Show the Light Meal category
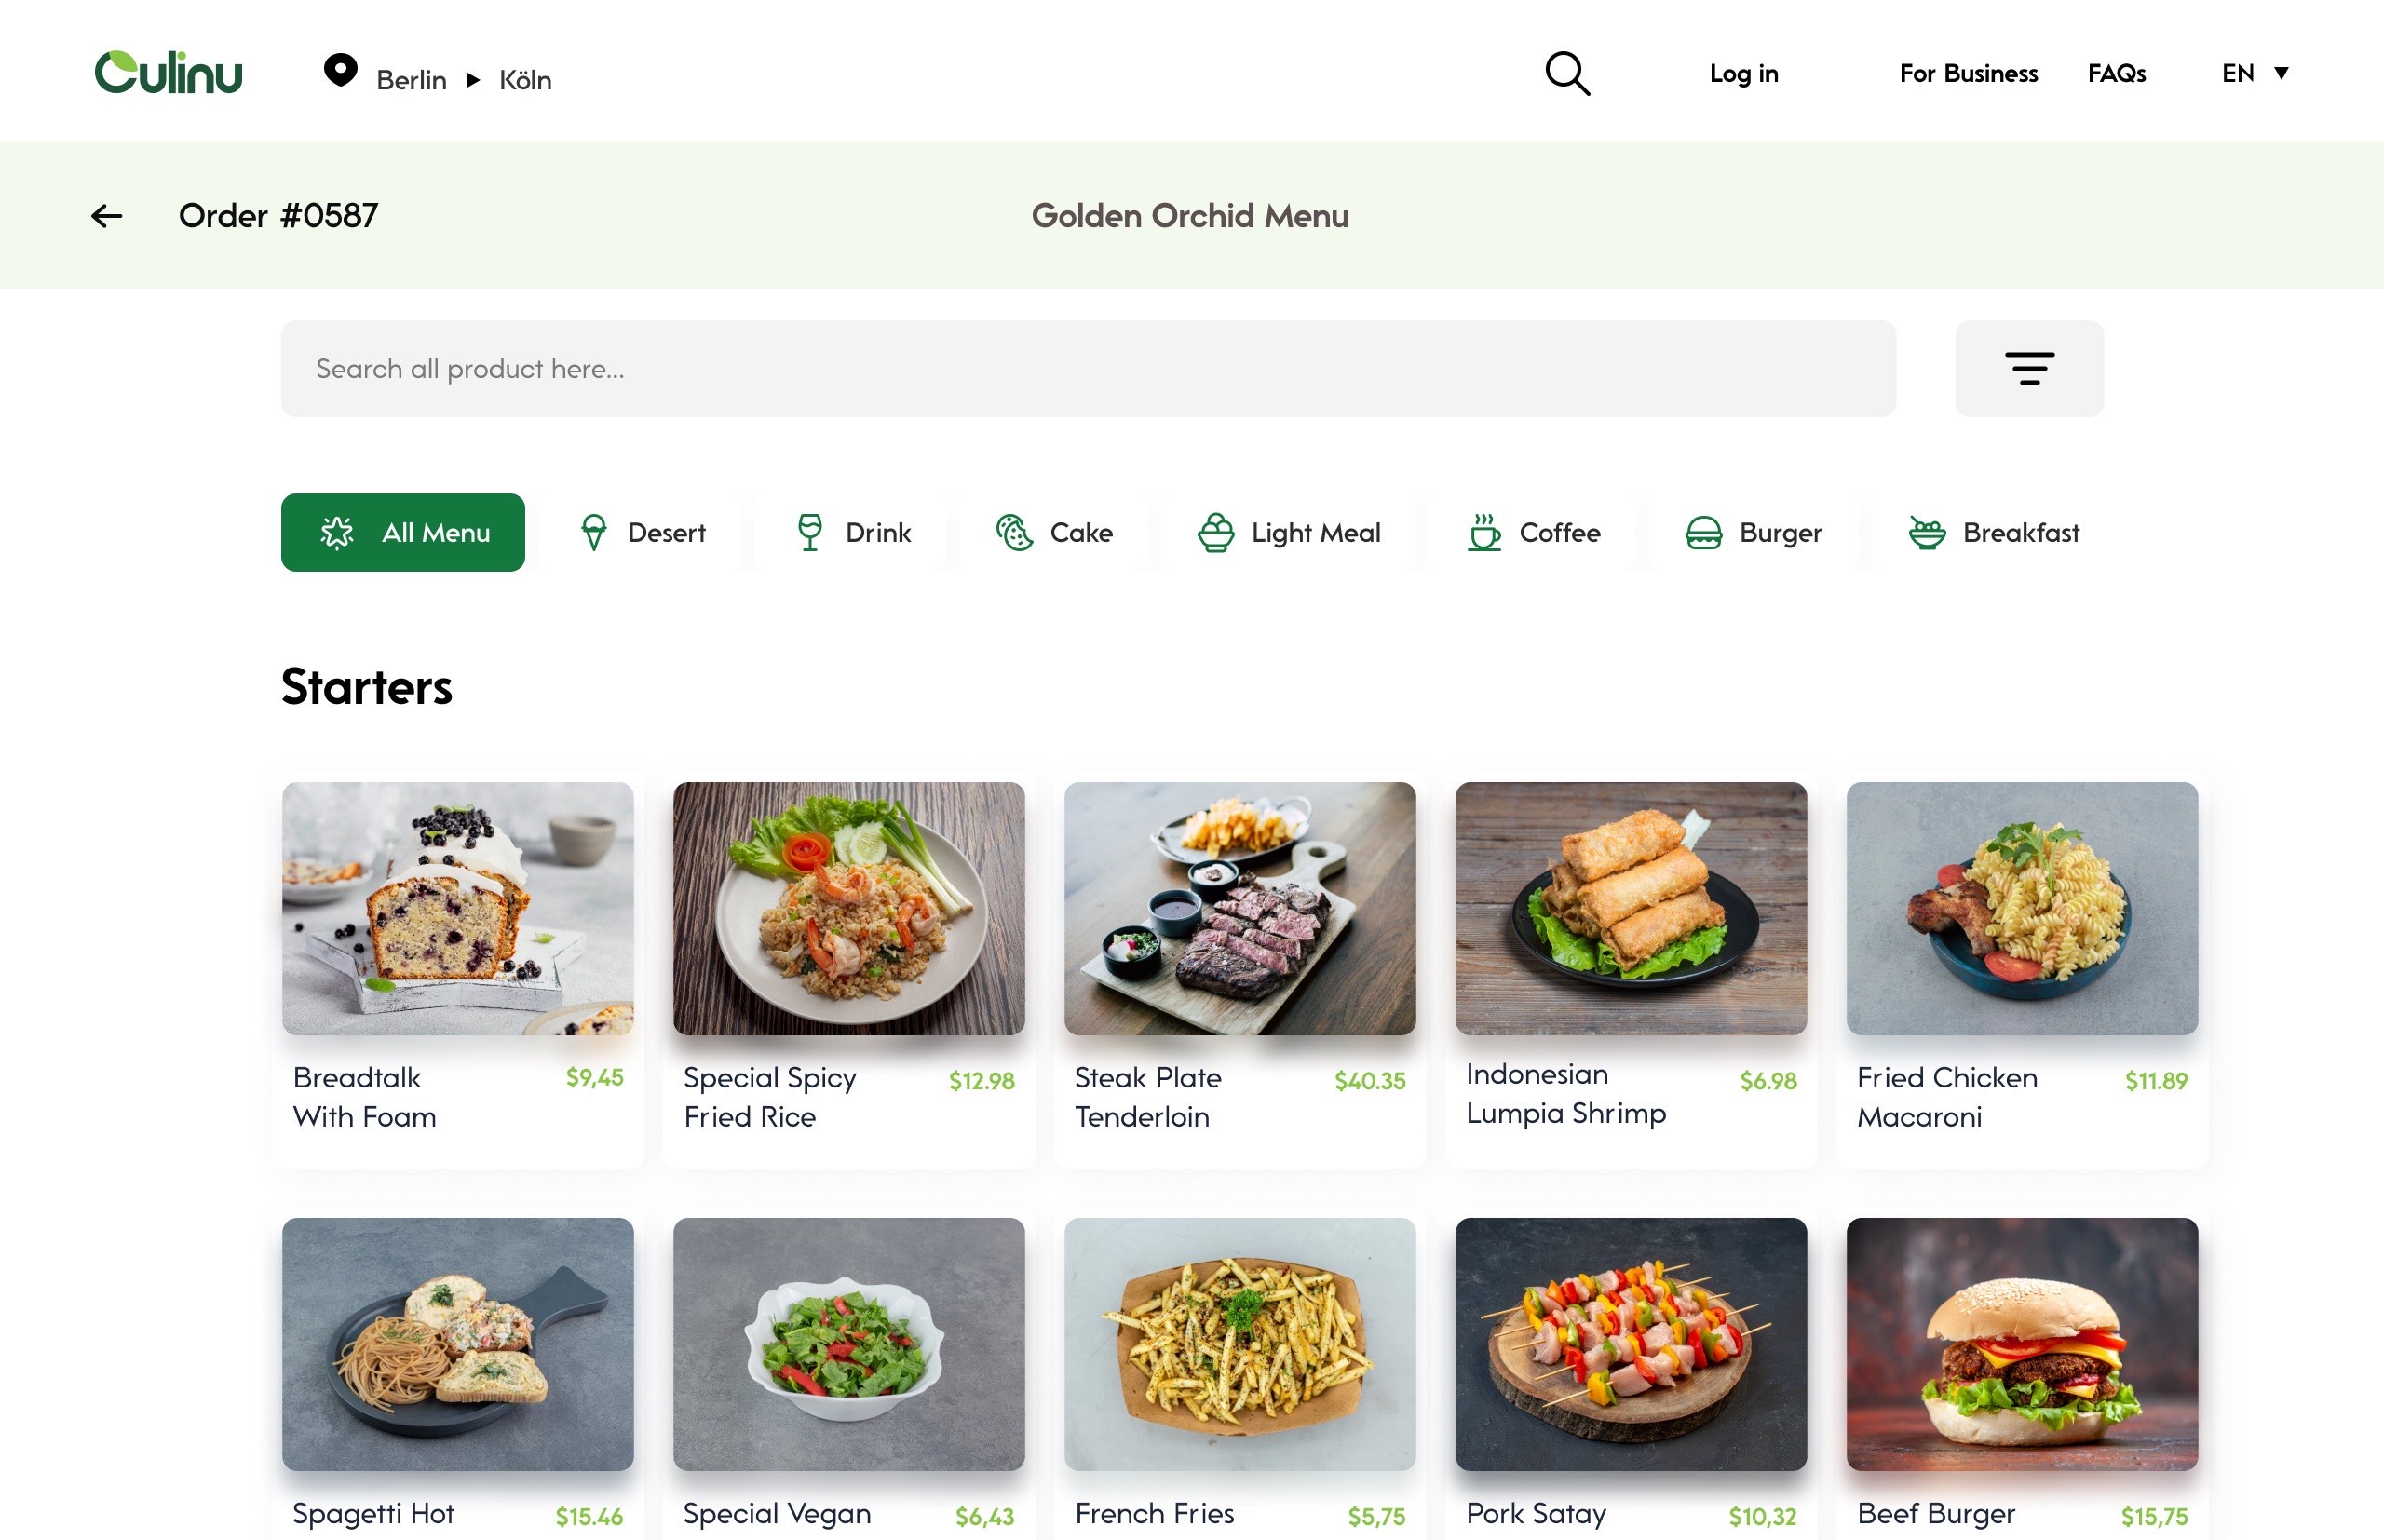 coord(1288,533)
